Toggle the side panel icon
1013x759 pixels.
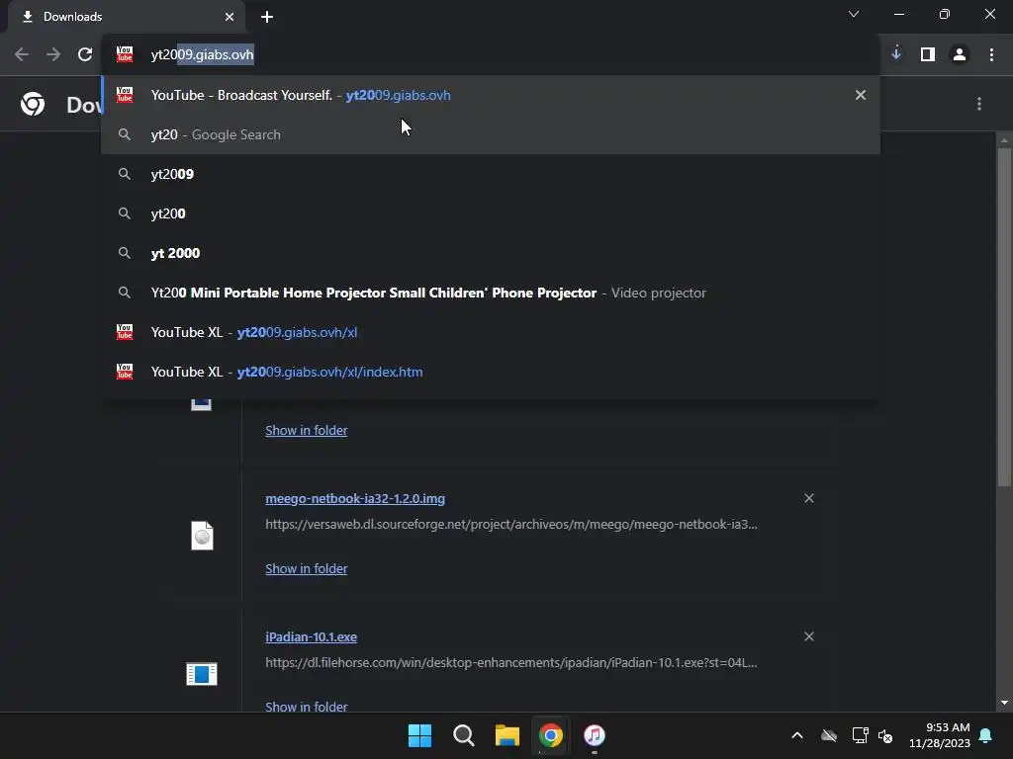coord(928,55)
